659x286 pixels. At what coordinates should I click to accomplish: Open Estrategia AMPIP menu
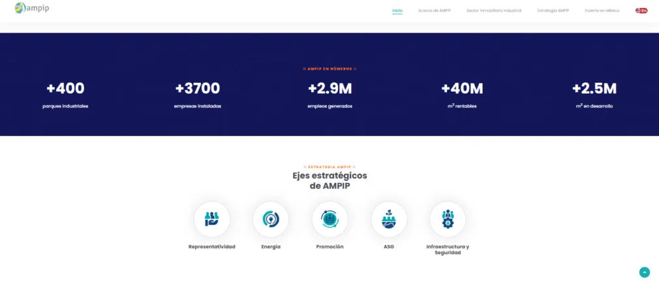pos(553,10)
